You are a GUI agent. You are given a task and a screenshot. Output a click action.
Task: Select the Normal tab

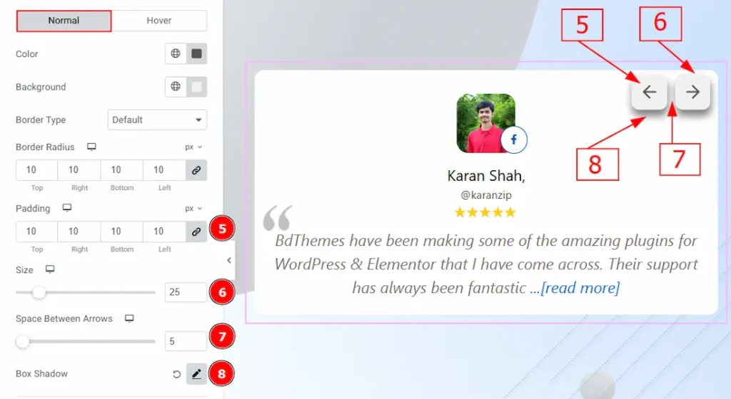64,21
